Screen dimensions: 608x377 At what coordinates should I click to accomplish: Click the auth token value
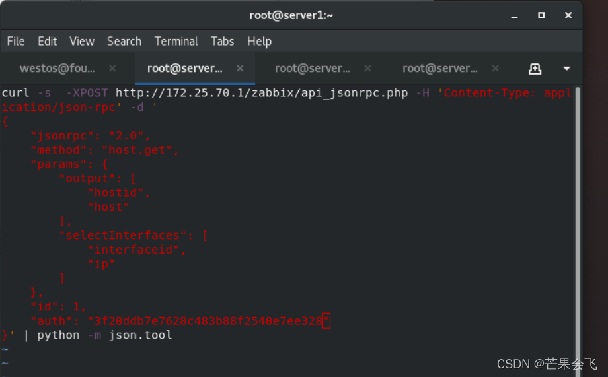pyautogui.click(x=208, y=321)
